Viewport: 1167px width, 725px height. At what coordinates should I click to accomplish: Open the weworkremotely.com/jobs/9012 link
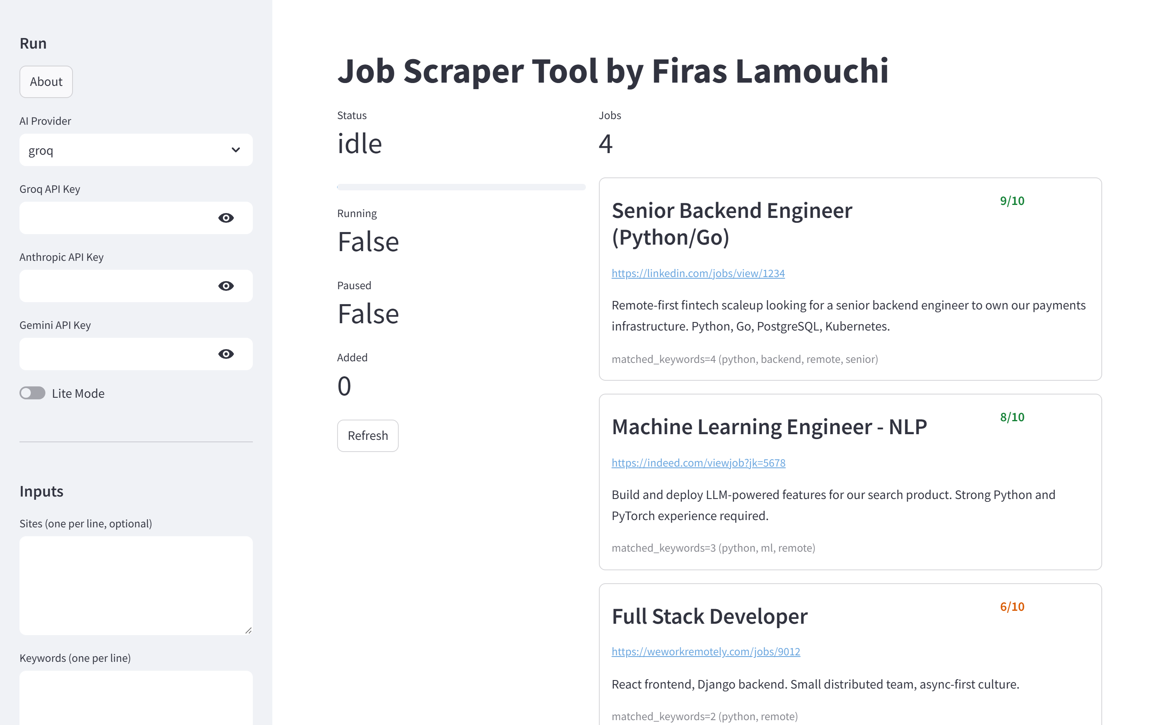705,651
